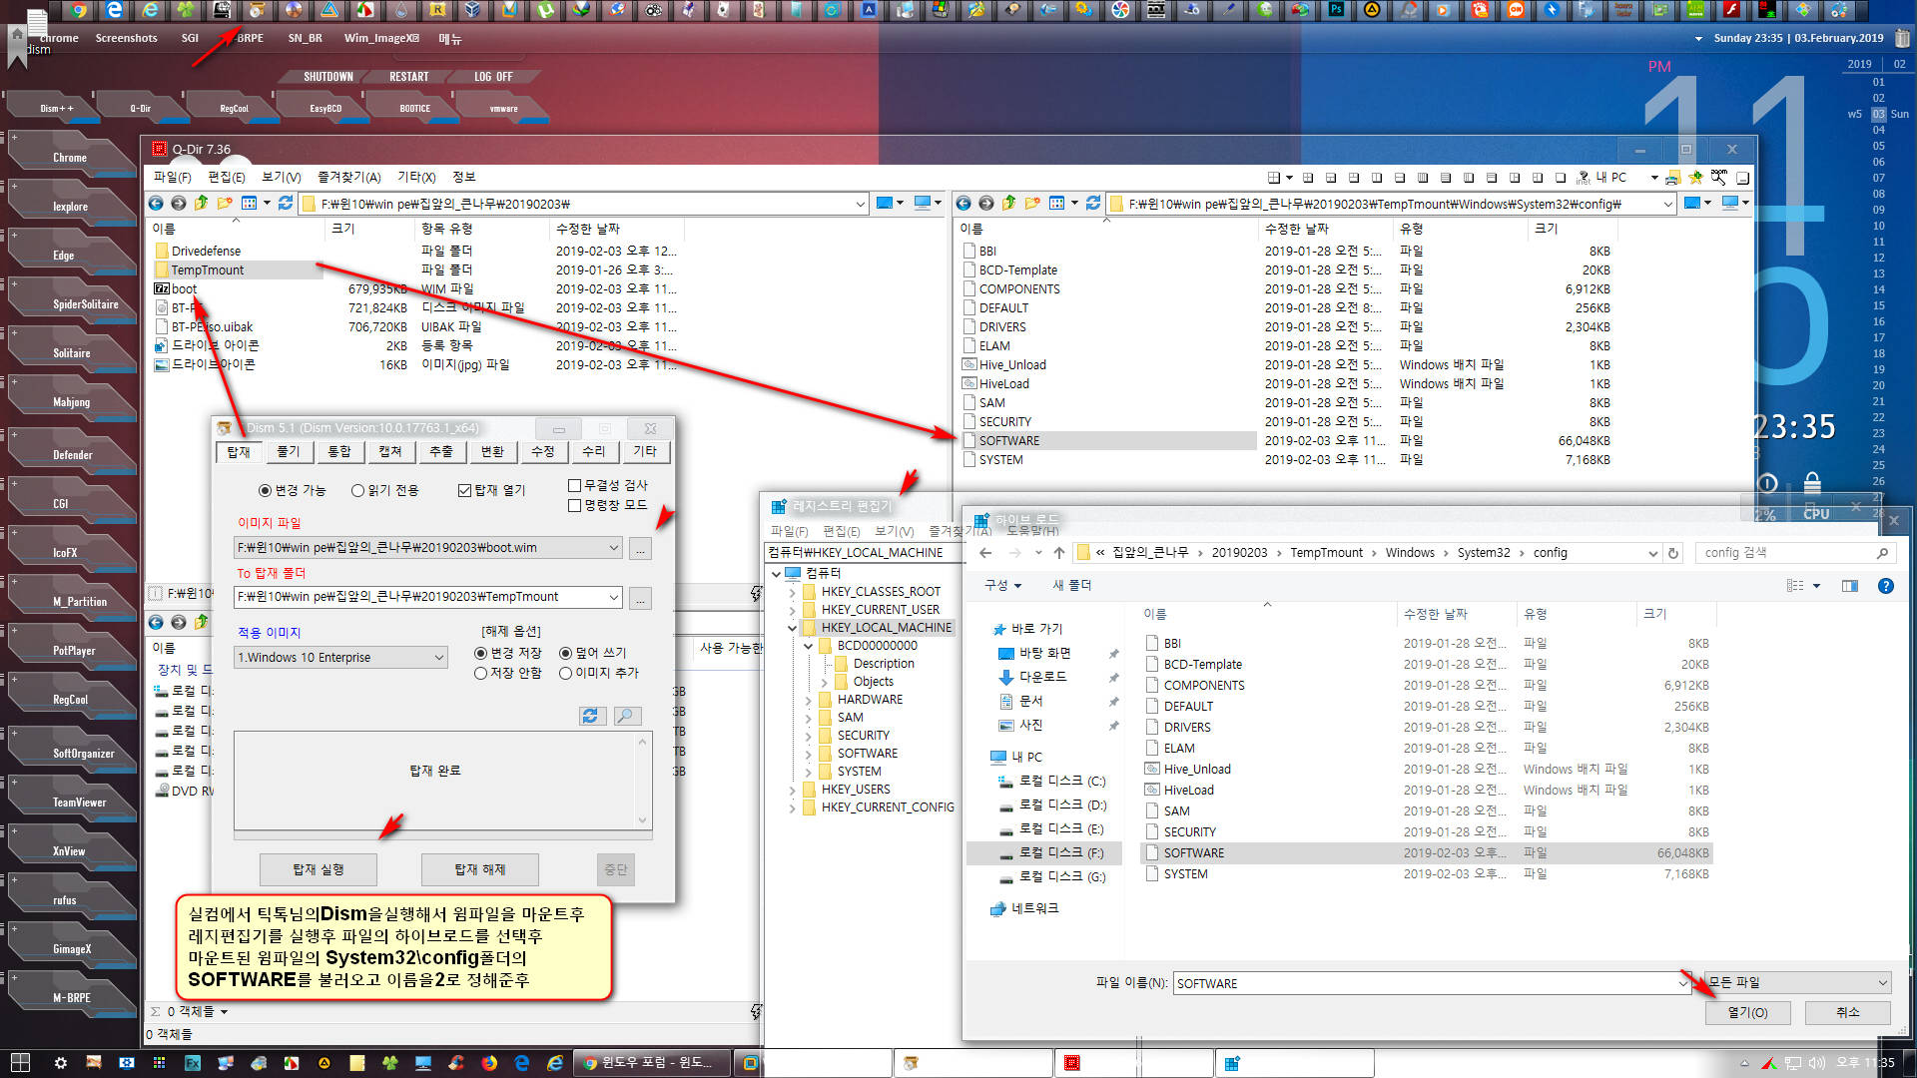The width and height of the screenshot is (1917, 1078).
Task: Open the 모든 파일 file type dropdown
Action: pos(1797,983)
